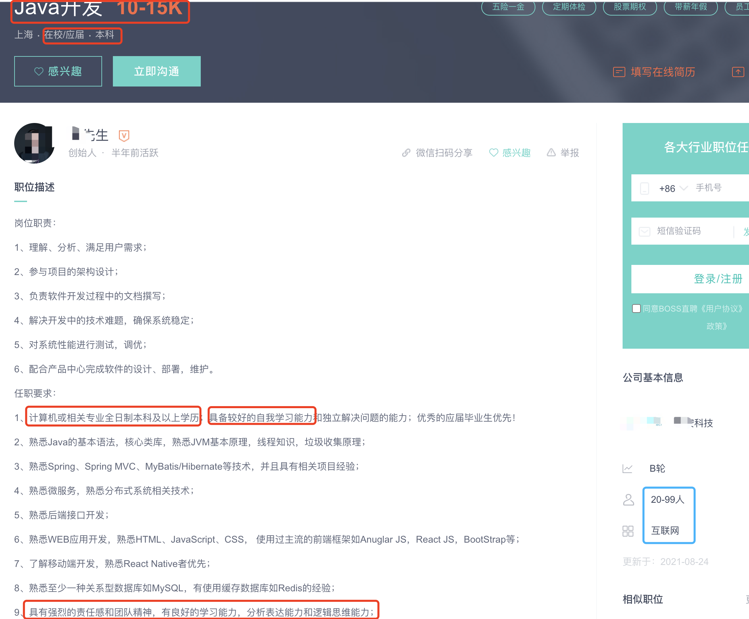
Task: Click the 五险一金 benefit tag
Action: click(x=508, y=7)
